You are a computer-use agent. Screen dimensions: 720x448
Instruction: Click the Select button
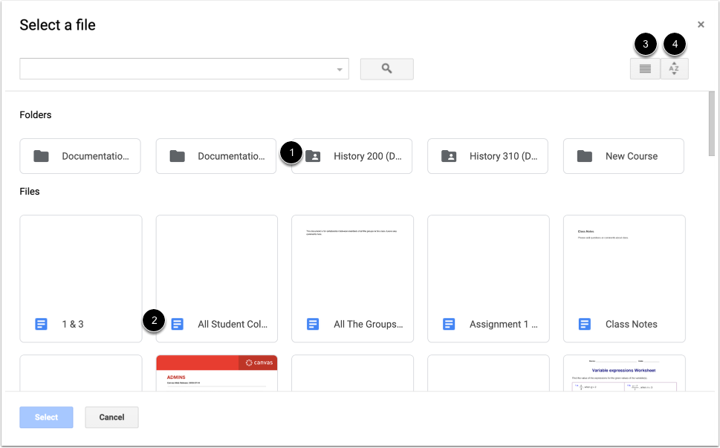click(46, 417)
